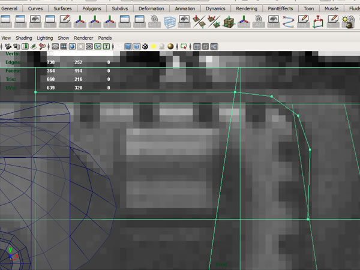Switch to the Rendering shelf tab

tap(246, 9)
